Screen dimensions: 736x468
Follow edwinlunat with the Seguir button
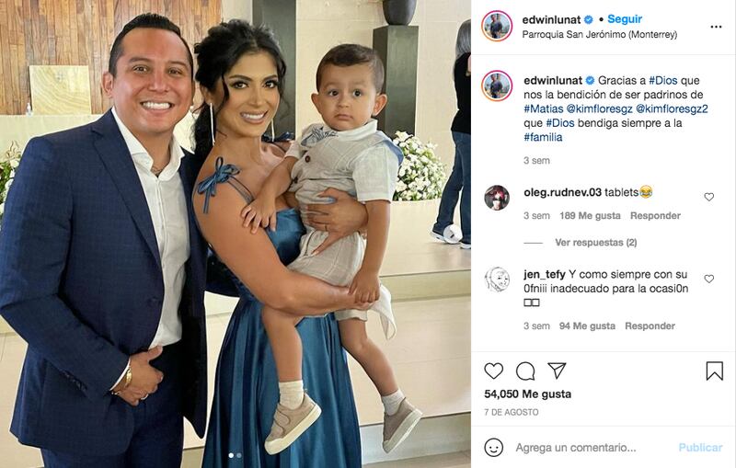625,19
